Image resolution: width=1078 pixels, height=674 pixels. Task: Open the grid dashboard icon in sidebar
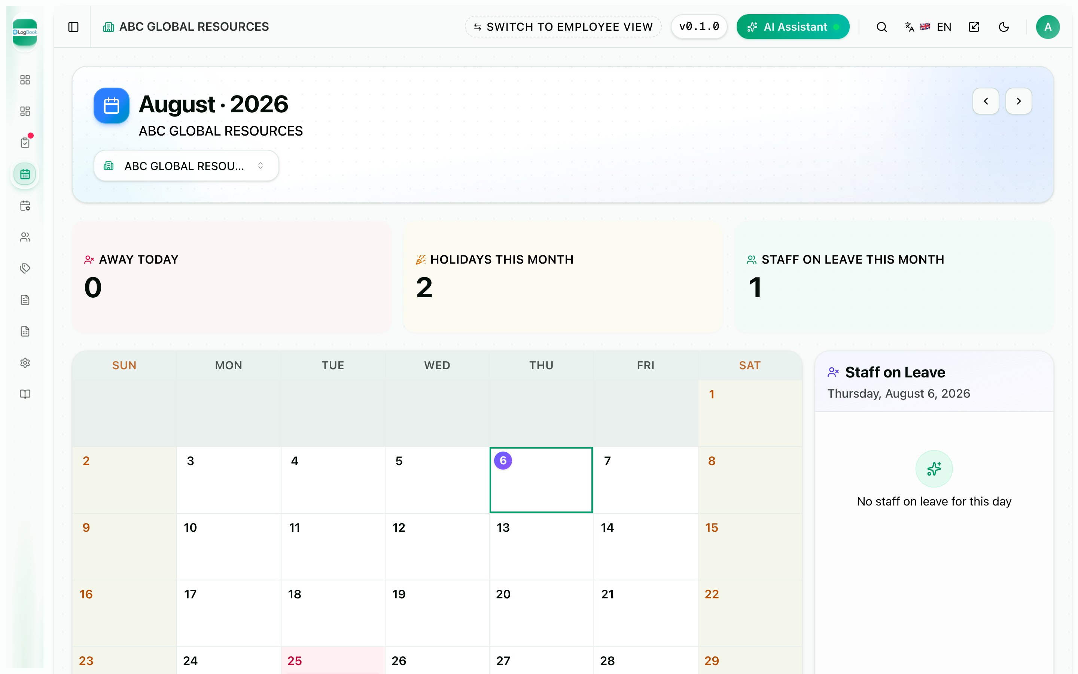click(25, 80)
